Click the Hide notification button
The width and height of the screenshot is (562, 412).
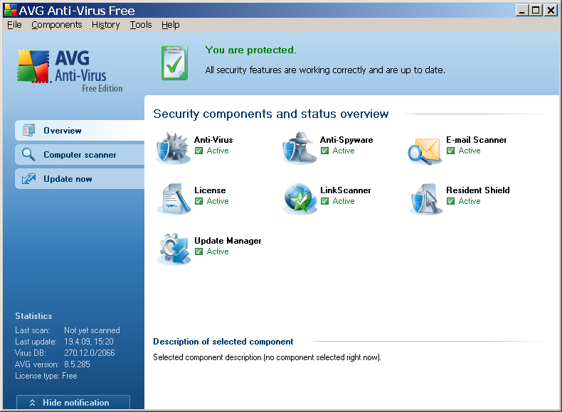coord(73,402)
